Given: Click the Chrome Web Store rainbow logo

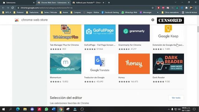Looking at the screenshot, I should (x=17, y=20).
